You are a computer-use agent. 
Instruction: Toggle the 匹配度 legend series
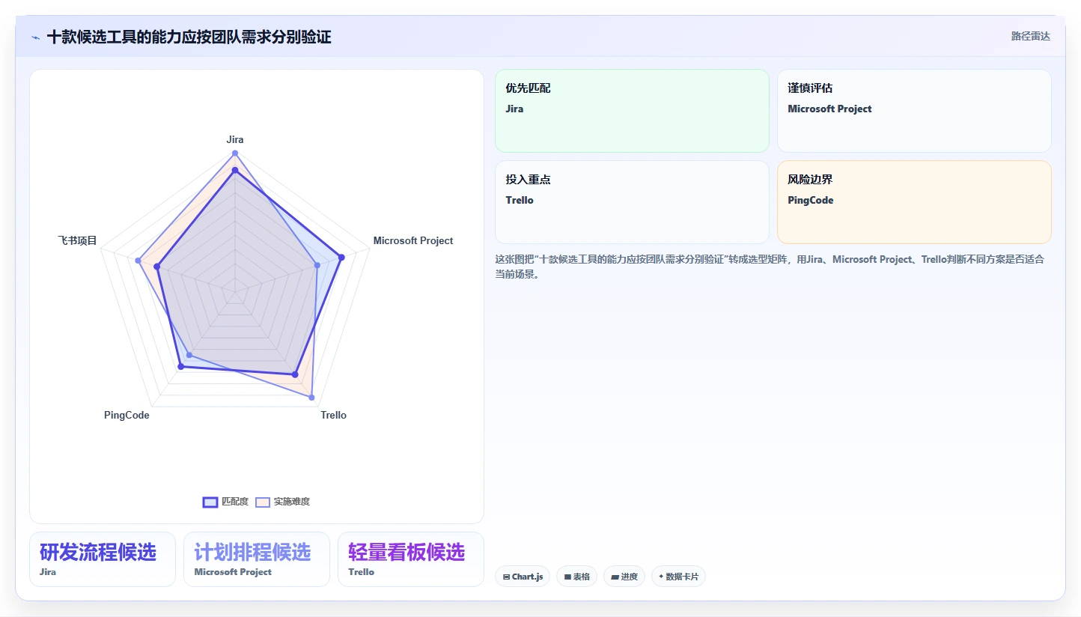225,502
